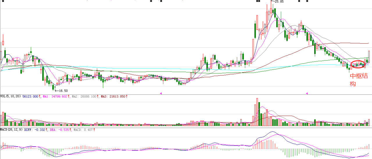Select the MACD(26,12,9) indicator label

pyautogui.click(x=11, y=130)
